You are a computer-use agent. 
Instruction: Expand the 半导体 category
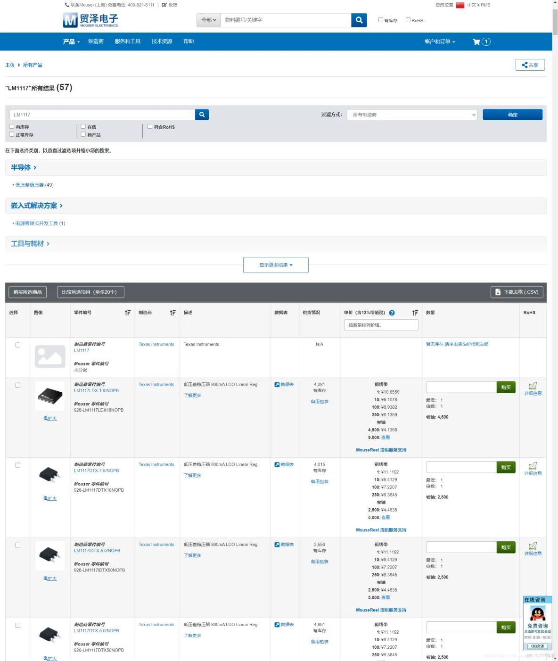pyautogui.click(x=24, y=167)
